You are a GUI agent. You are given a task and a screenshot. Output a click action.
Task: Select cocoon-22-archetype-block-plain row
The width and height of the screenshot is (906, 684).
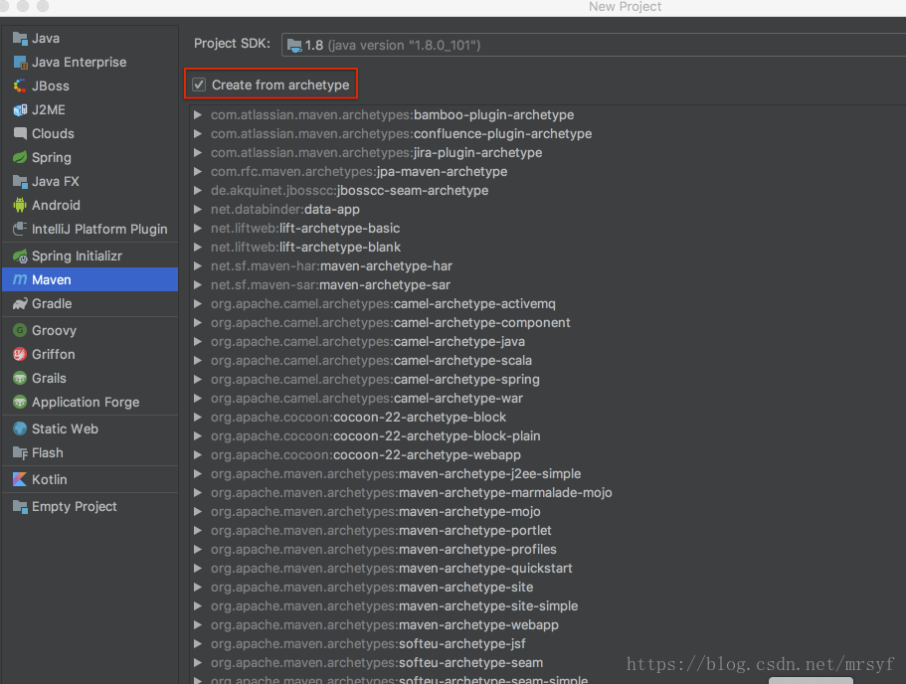(547, 436)
